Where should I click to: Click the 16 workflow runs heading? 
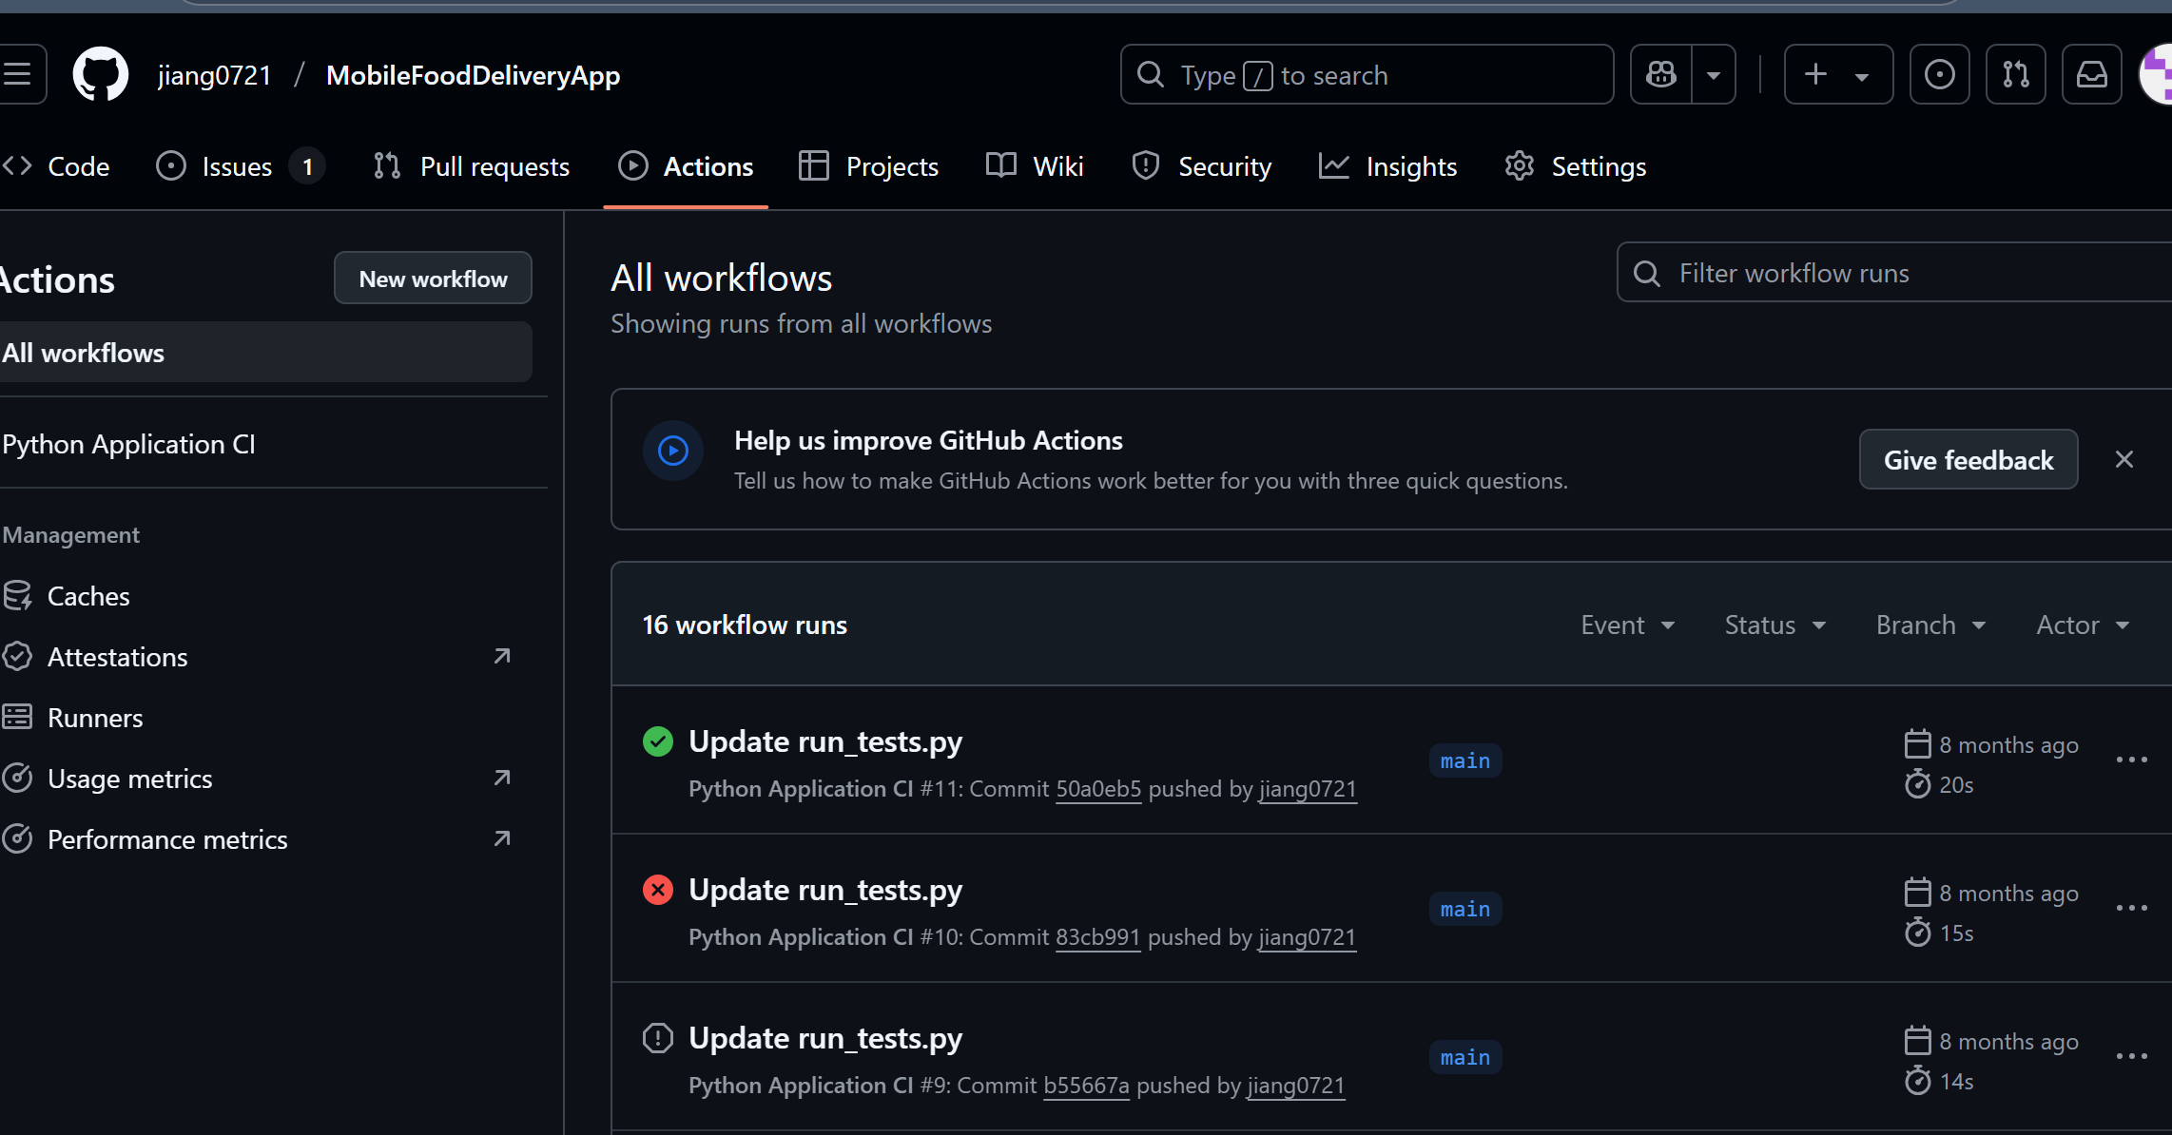tap(745, 625)
